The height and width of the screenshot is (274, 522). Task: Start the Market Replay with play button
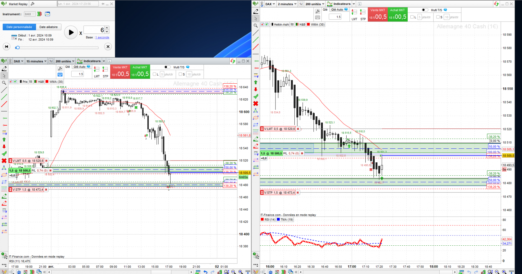[x=71, y=33]
